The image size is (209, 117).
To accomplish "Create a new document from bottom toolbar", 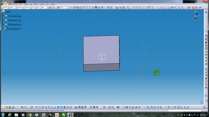I will click(x=4, y=107).
